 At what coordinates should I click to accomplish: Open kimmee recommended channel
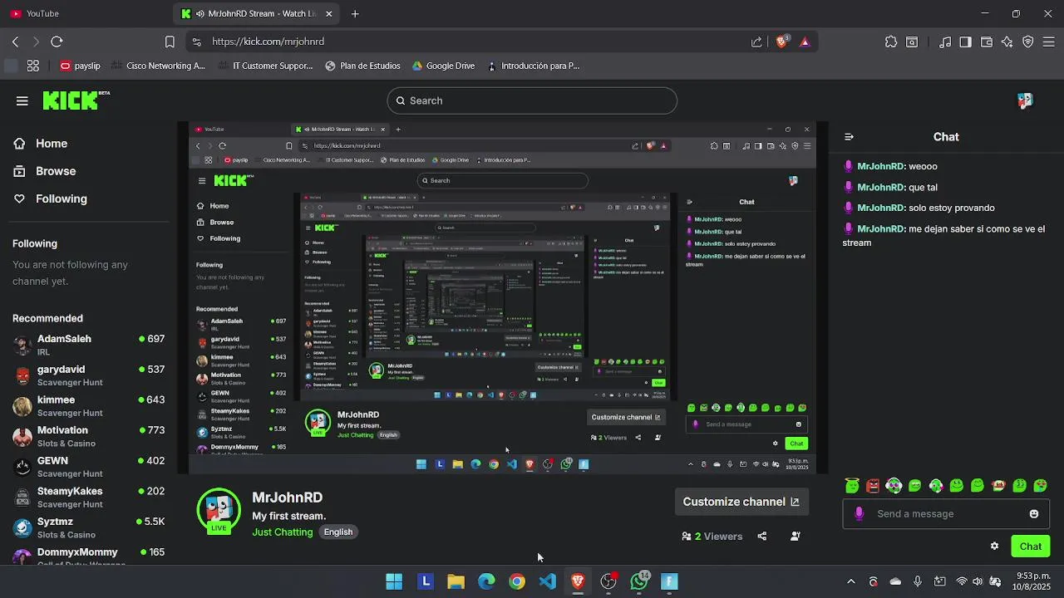(x=88, y=406)
